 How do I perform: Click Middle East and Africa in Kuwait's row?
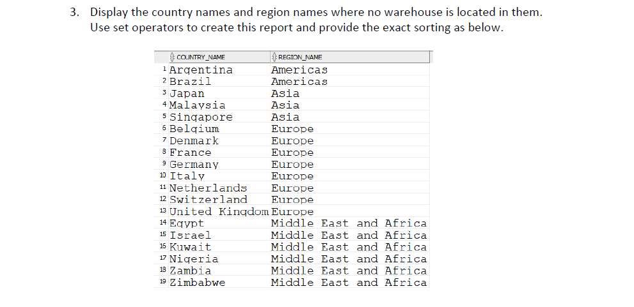tap(349, 247)
